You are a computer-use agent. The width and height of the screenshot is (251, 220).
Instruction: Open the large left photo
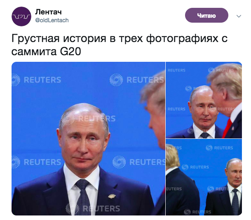coord(88,138)
